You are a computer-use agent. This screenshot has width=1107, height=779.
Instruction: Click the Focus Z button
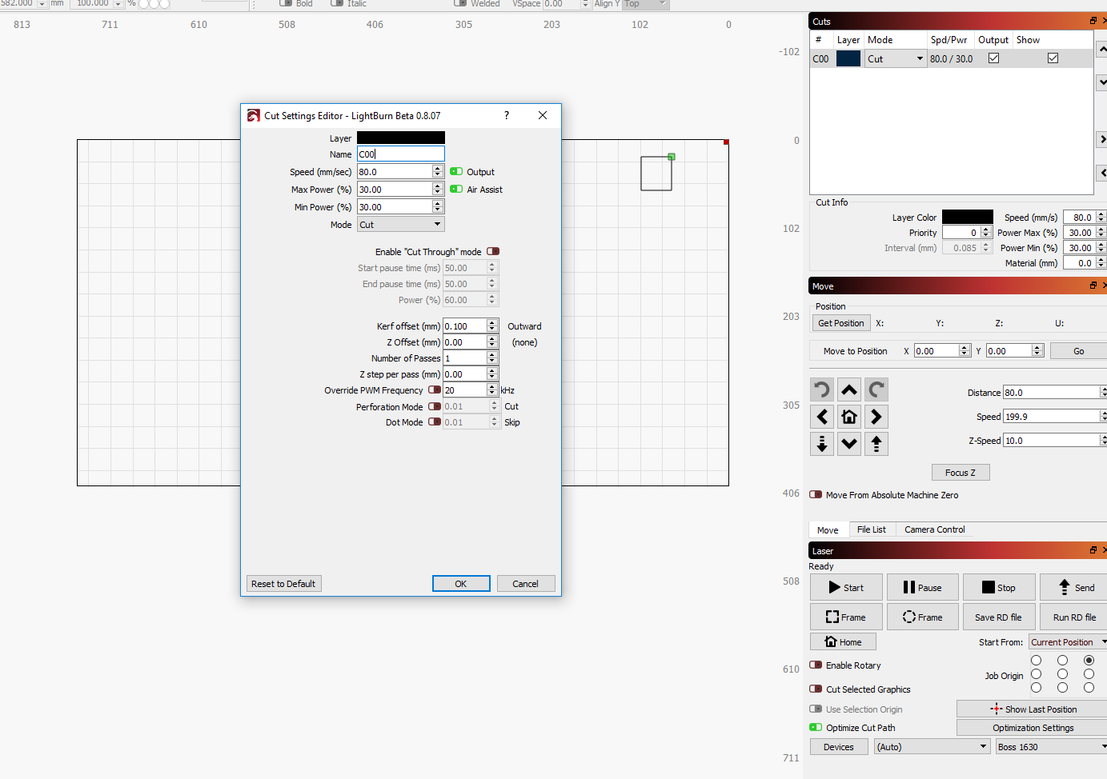click(x=961, y=473)
